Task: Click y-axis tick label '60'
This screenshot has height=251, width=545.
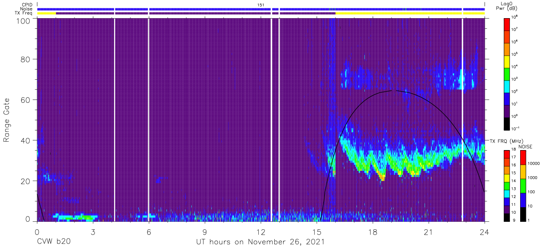Action: click(26, 100)
